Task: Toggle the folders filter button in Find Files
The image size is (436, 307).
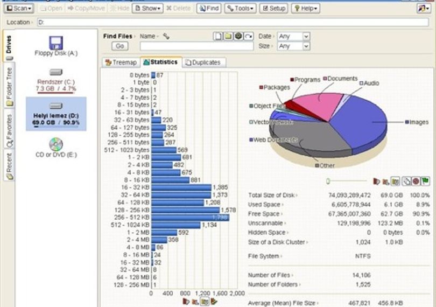Action: (228, 36)
